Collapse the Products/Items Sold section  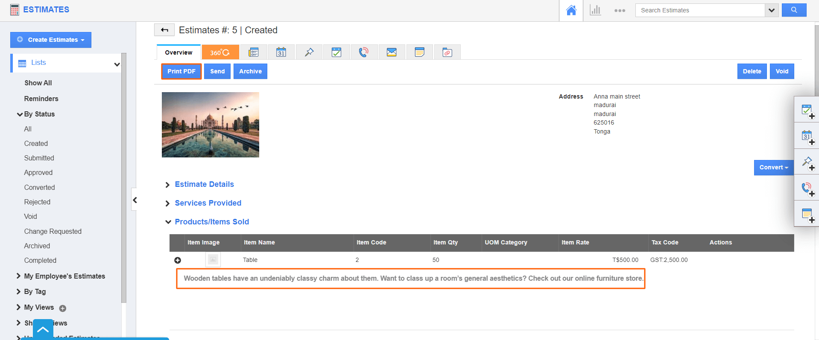(x=212, y=222)
